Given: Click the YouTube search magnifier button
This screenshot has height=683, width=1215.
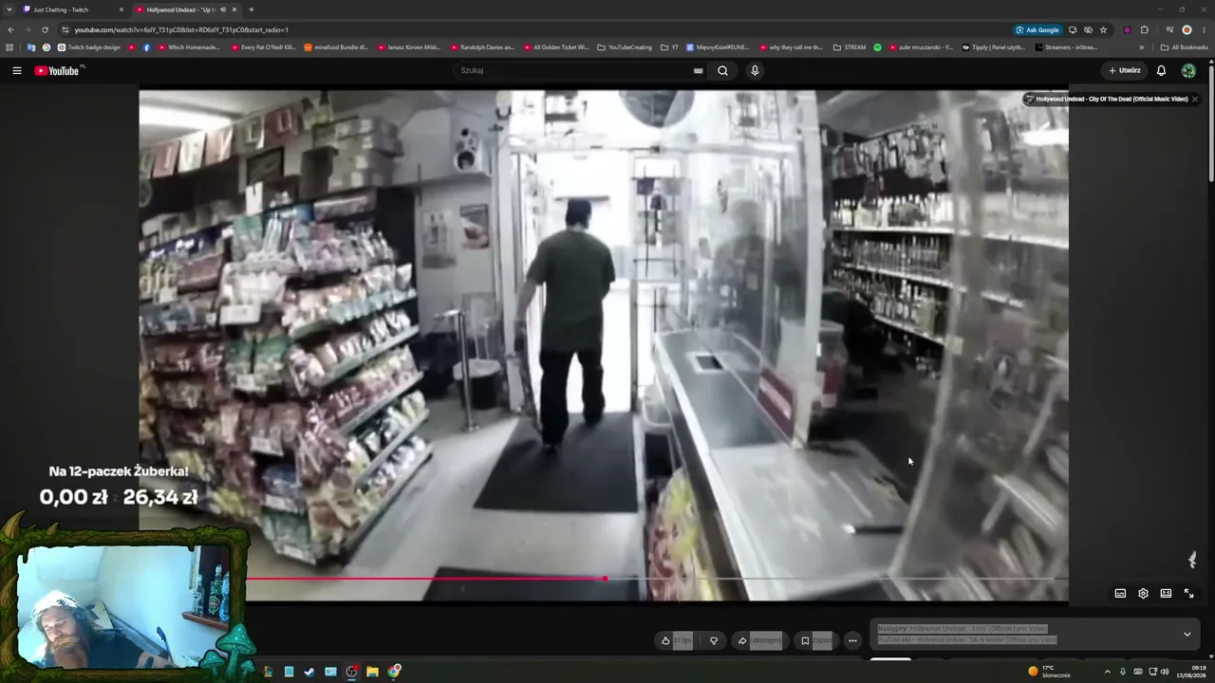Looking at the screenshot, I should (722, 70).
